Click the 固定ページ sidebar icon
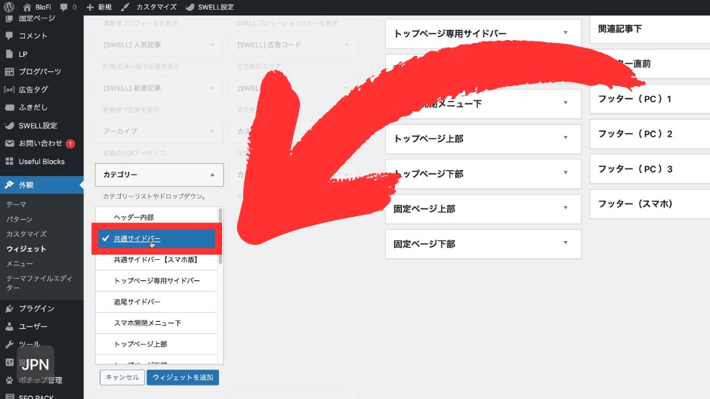This screenshot has height=399, width=710. click(x=9, y=19)
